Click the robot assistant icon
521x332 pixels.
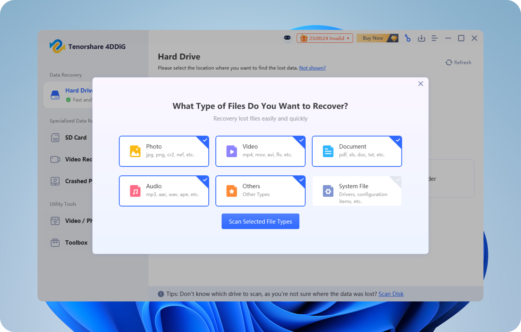click(x=287, y=38)
